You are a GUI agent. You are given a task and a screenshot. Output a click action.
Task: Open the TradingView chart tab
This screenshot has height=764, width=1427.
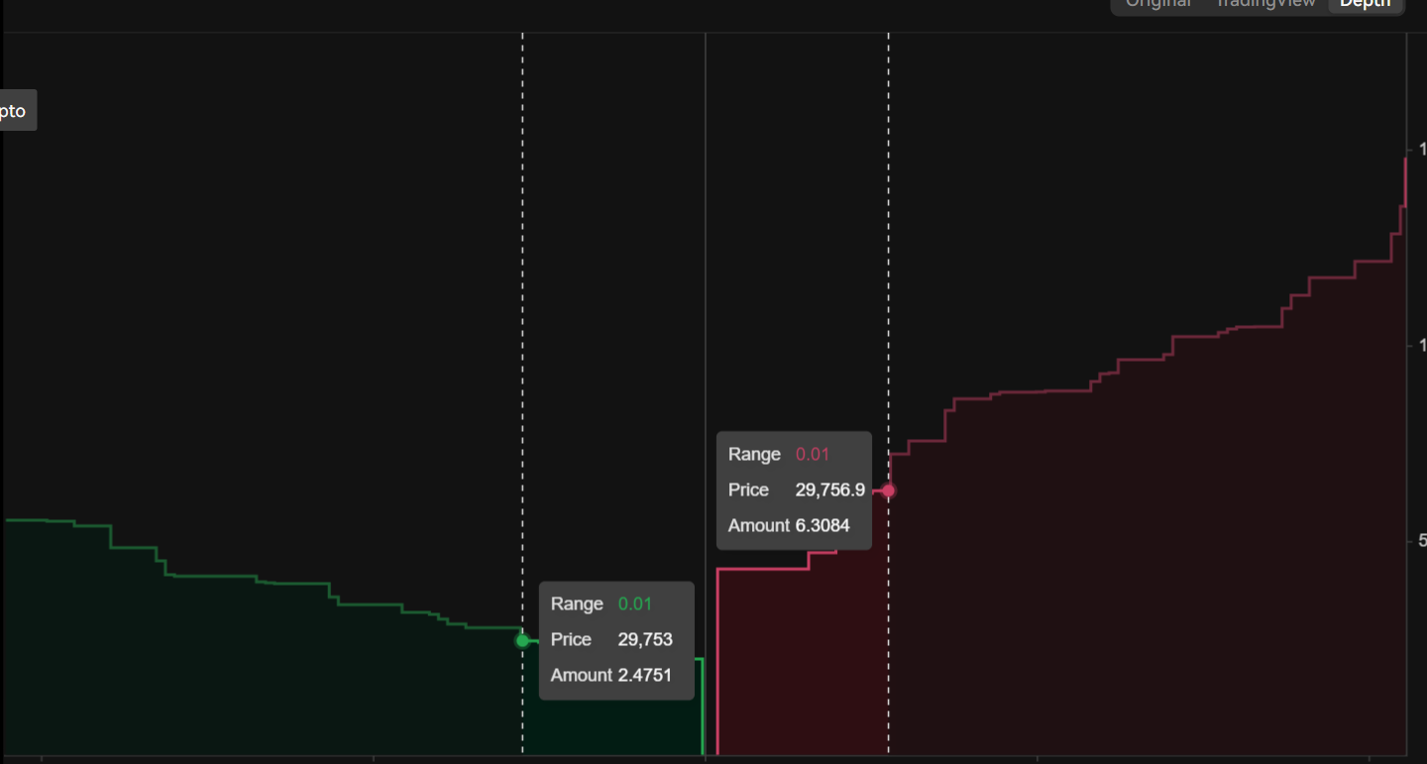tap(1266, 4)
